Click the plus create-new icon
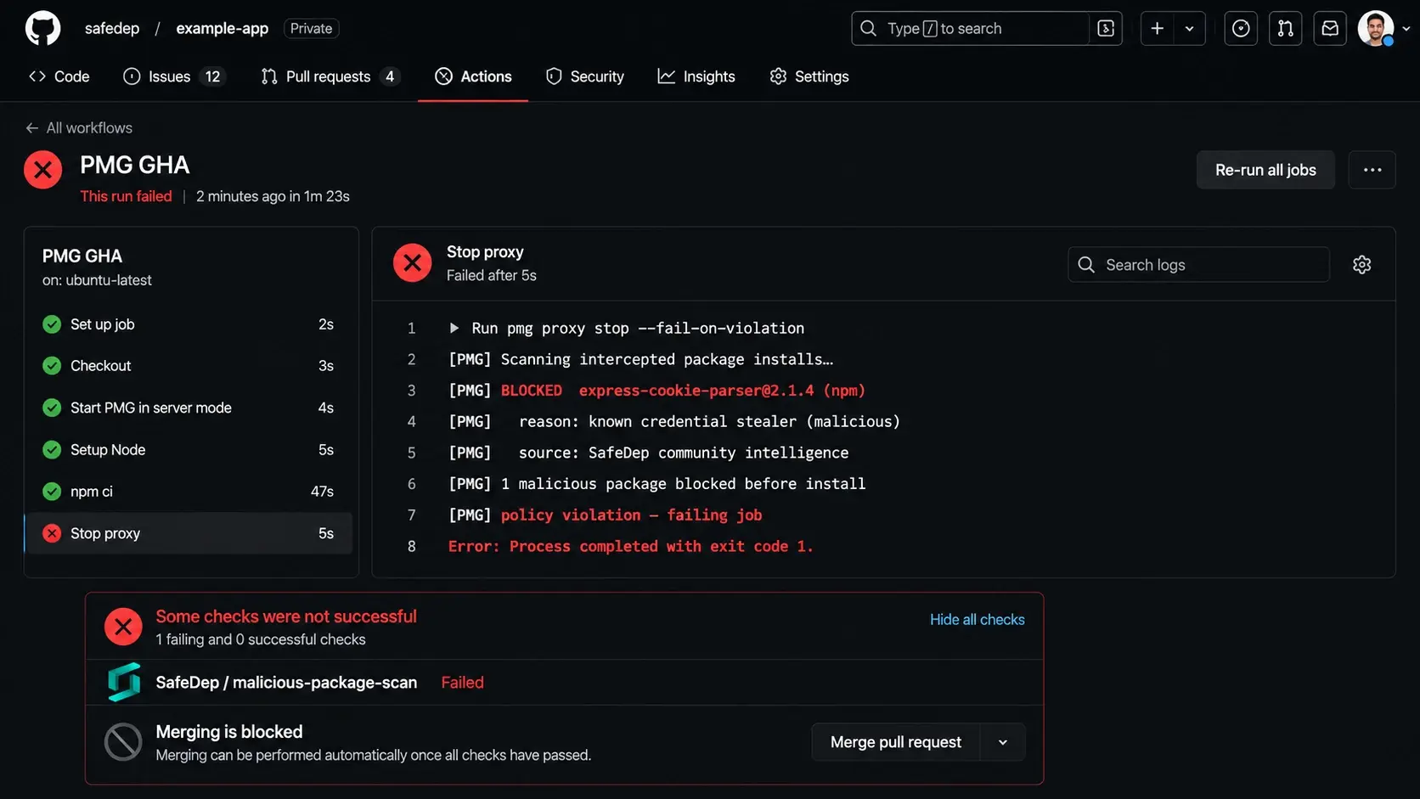Image resolution: width=1420 pixels, height=799 pixels. click(1157, 28)
